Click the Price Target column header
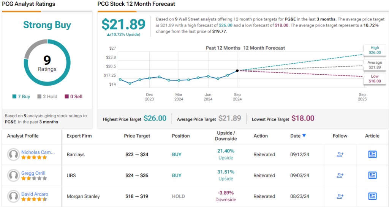This screenshot has height=207, width=389. click(137, 136)
